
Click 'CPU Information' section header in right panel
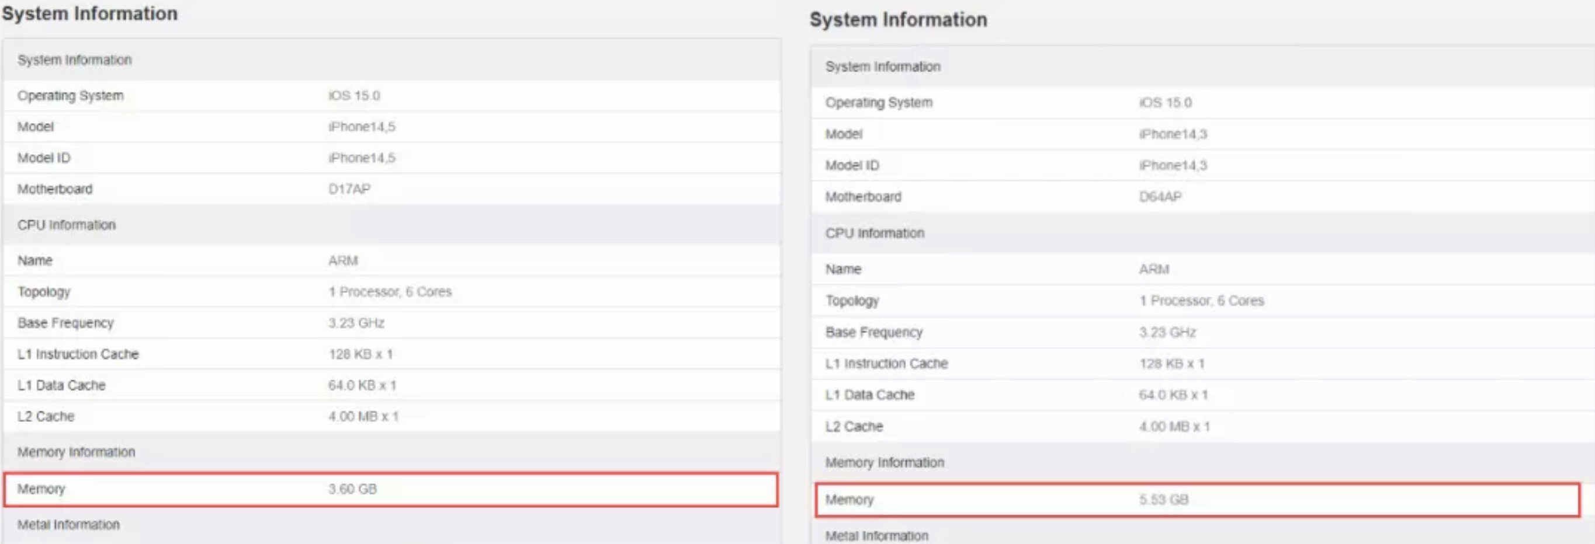pyautogui.click(x=1203, y=233)
